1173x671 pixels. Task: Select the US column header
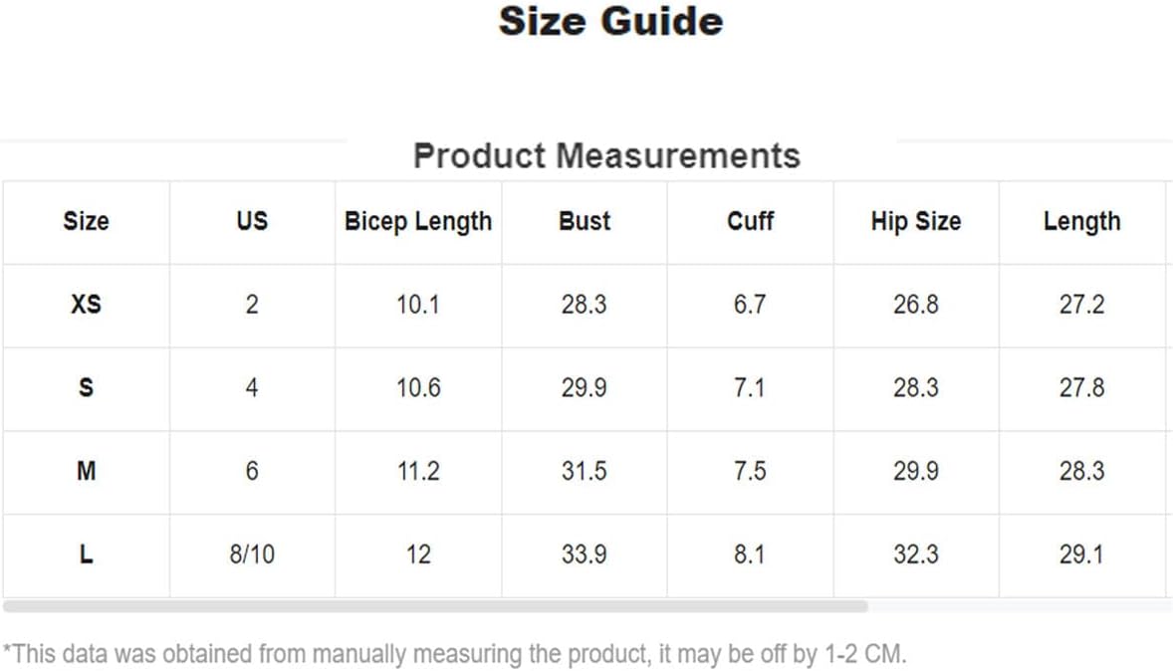pyautogui.click(x=252, y=221)
